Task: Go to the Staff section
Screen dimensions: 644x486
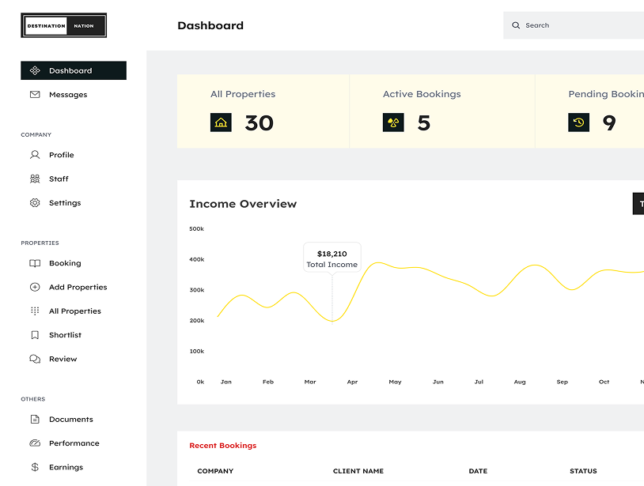Action: [x=59, y=179]
